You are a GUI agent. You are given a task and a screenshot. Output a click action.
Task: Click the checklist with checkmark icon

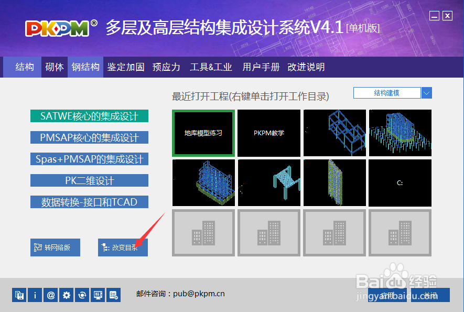point(113,295)
